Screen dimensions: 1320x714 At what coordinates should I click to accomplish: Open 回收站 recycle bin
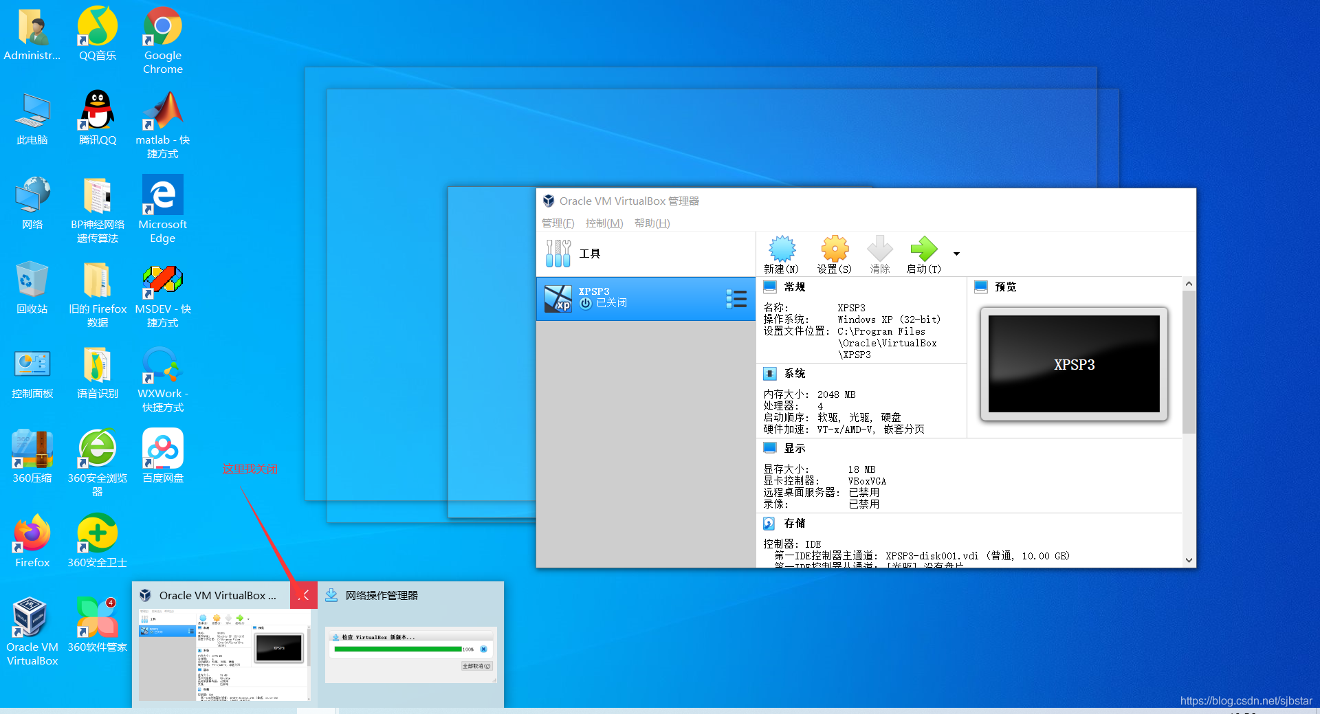(x=32, y=288)
